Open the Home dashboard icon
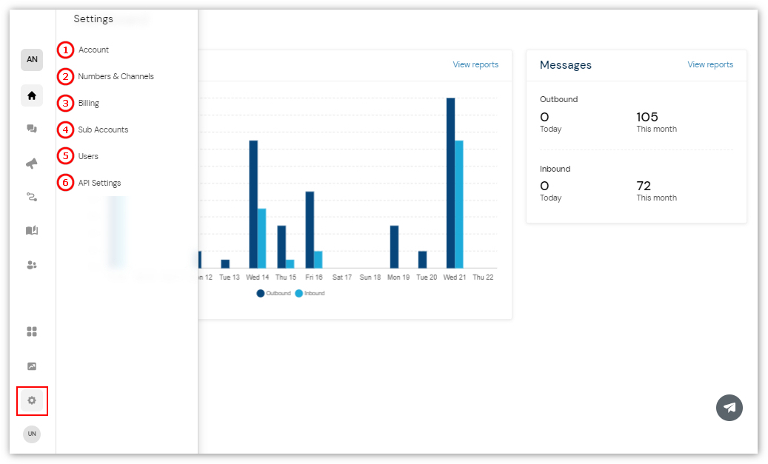Viewport: 768px width, 464px height. coord(32,95)
